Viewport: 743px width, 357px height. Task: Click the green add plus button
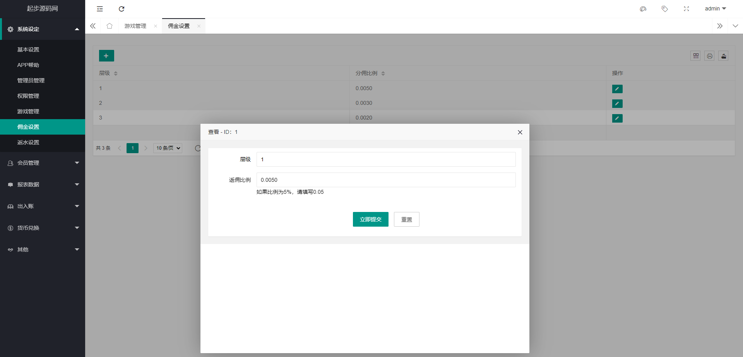point(106,56)
